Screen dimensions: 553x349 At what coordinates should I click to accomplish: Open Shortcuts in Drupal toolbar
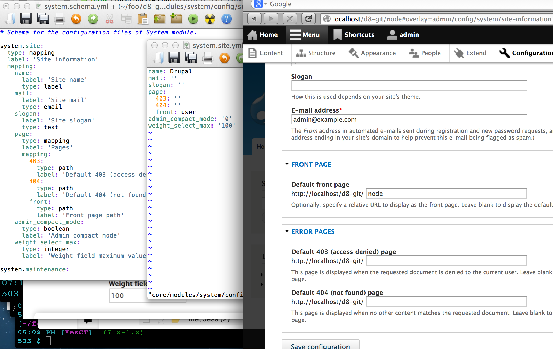[x=354, y=35]
